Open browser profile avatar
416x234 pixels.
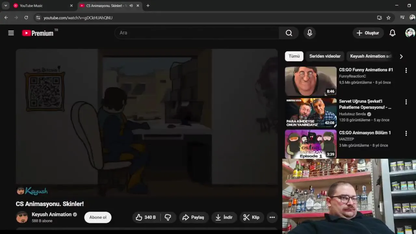click(412, 18)
